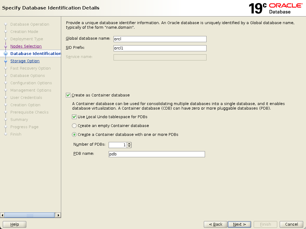The image size is (306, 229).
Task: Go back with the Back button
Action: (215, 224)
